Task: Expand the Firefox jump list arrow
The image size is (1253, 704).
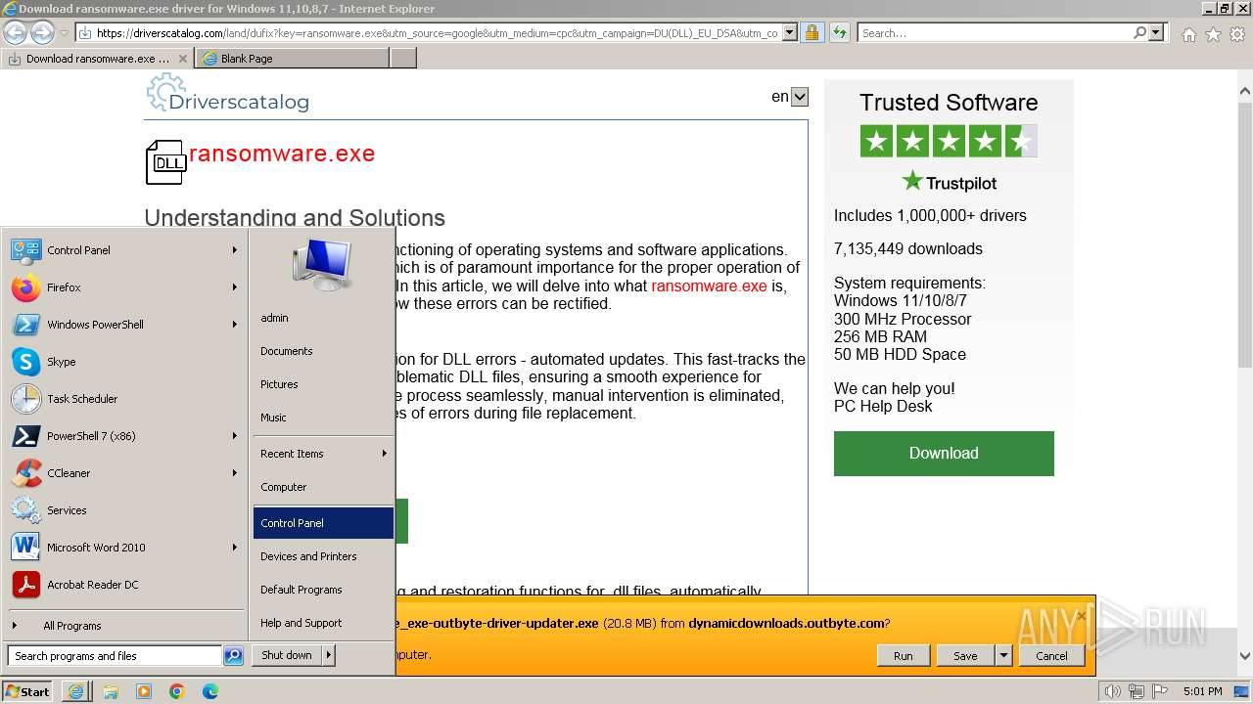Action: (235, 287)
